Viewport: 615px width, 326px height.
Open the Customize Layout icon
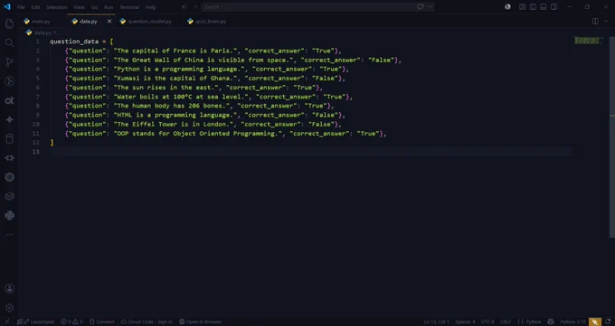(522, 6)
